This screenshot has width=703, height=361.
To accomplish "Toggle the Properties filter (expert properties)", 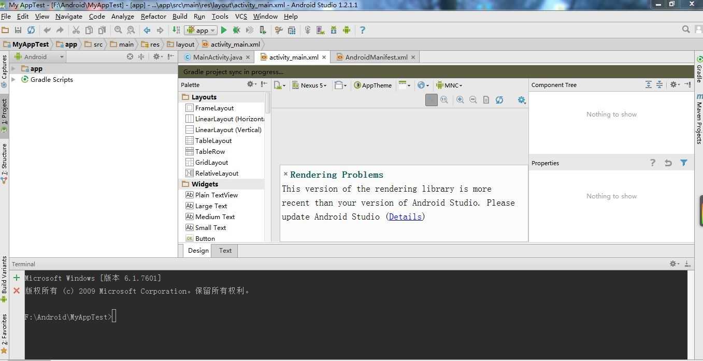I will pyautogui.click(x=684, y=163).
